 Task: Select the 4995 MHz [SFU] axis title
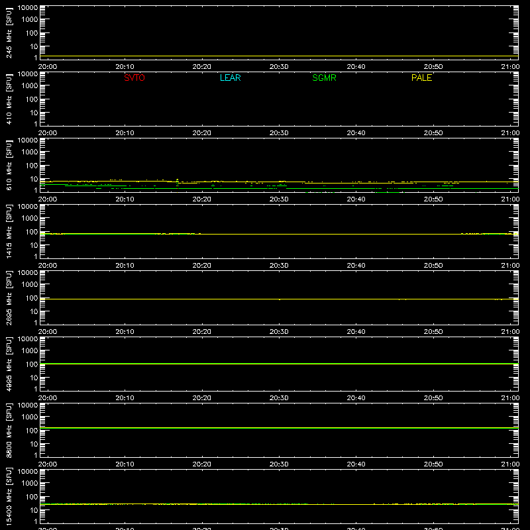(x=9, y=364)
